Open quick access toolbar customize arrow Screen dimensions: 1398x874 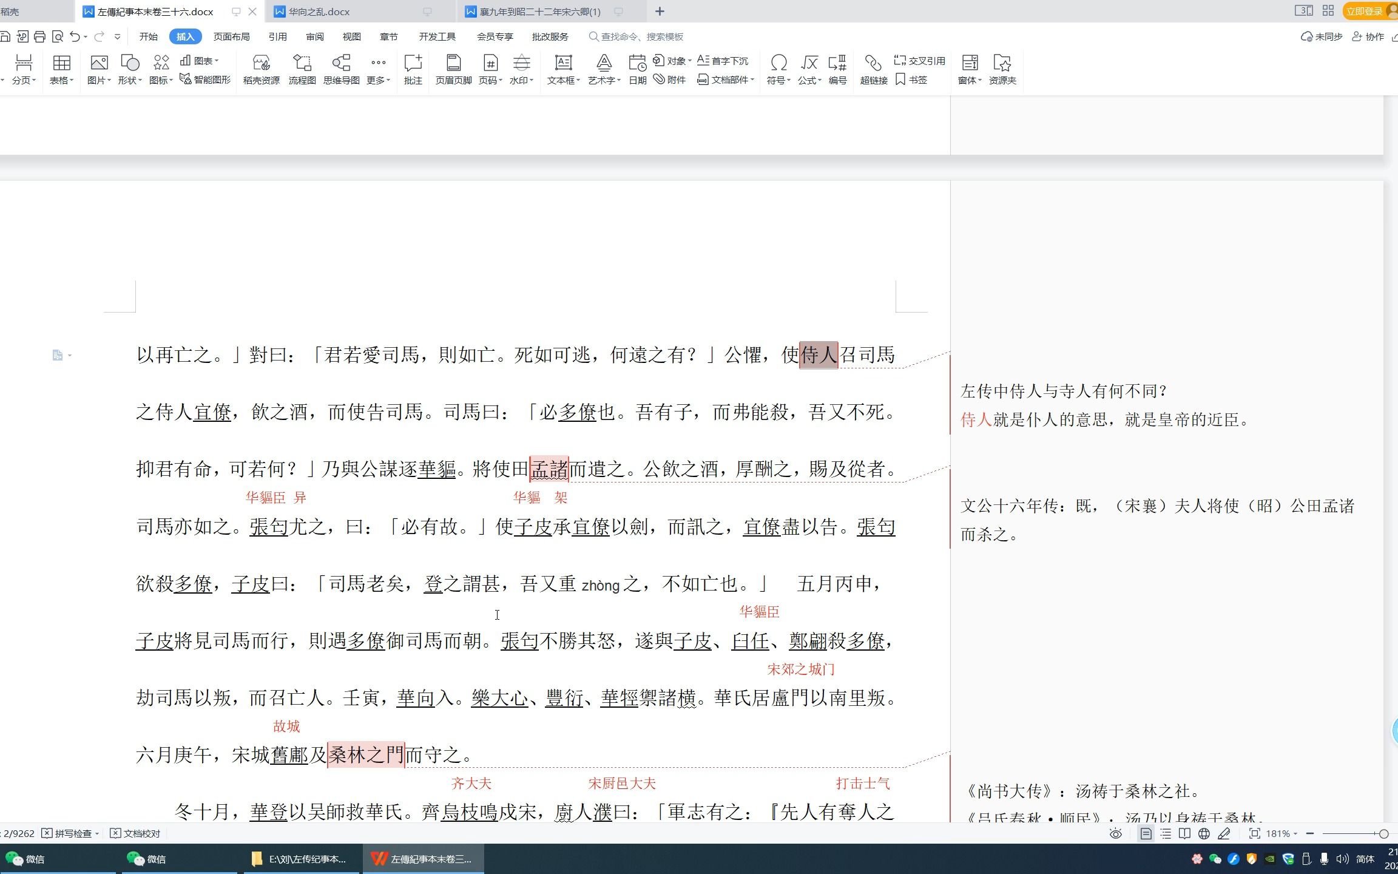click(x=117, y=36)
